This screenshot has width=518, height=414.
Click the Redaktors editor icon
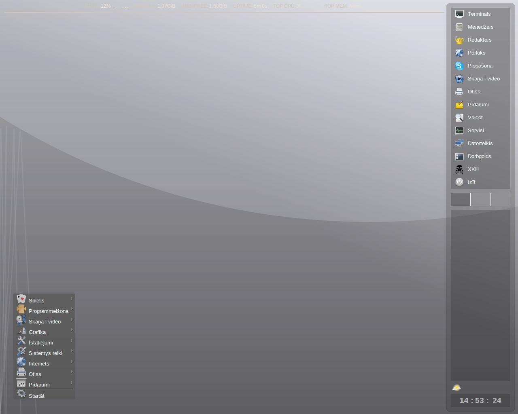[459, 40]
